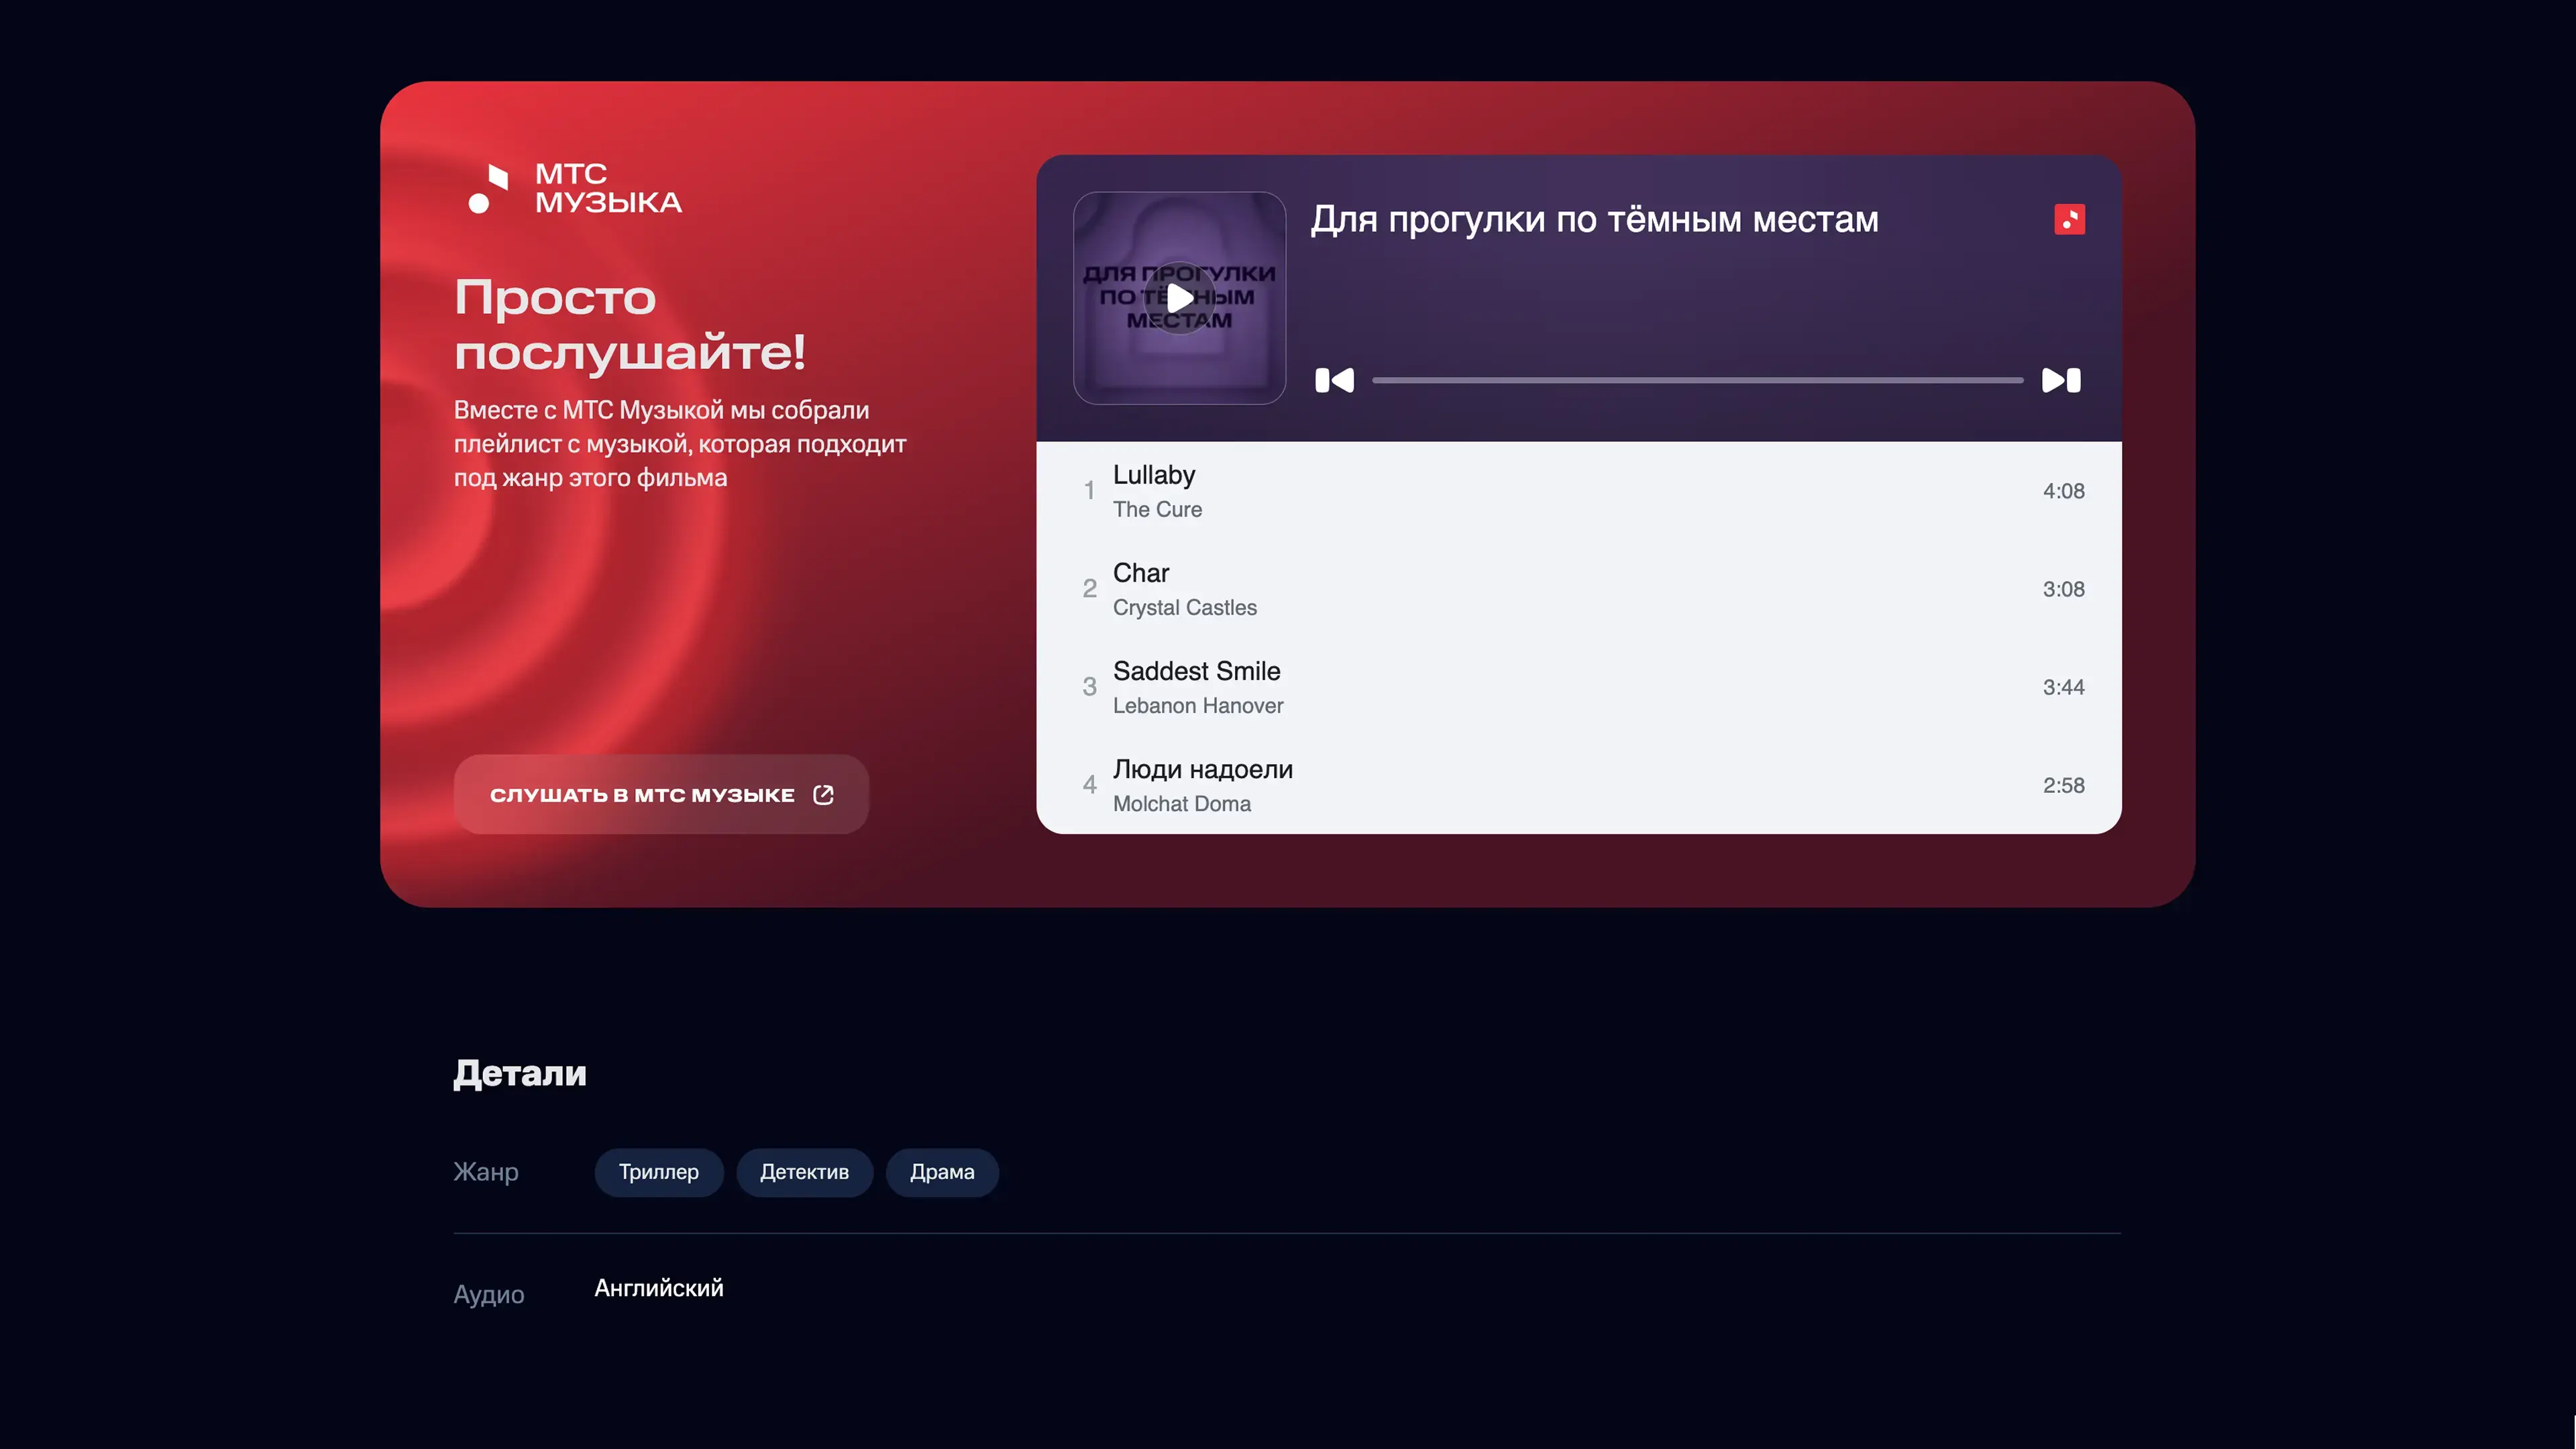Click the artist name Molchat Doma
The image size is (2576, 1449).
(x=1181, y=804)
